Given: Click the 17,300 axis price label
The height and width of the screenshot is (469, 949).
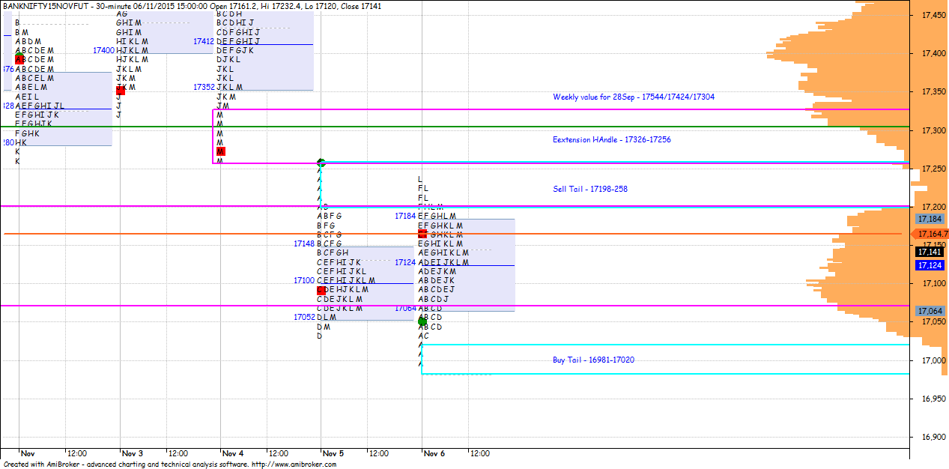Looking at the screenshot, I should 933,130.
